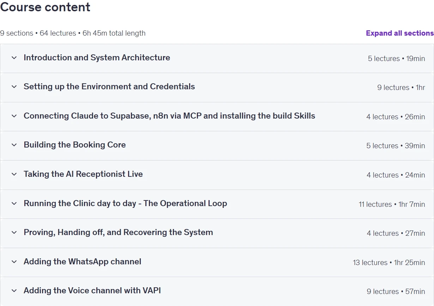The height and width of the screenshot is (306, 434).
Task: Expand Connecting Claude to Supabase section chevron
Action: [14, 116]
